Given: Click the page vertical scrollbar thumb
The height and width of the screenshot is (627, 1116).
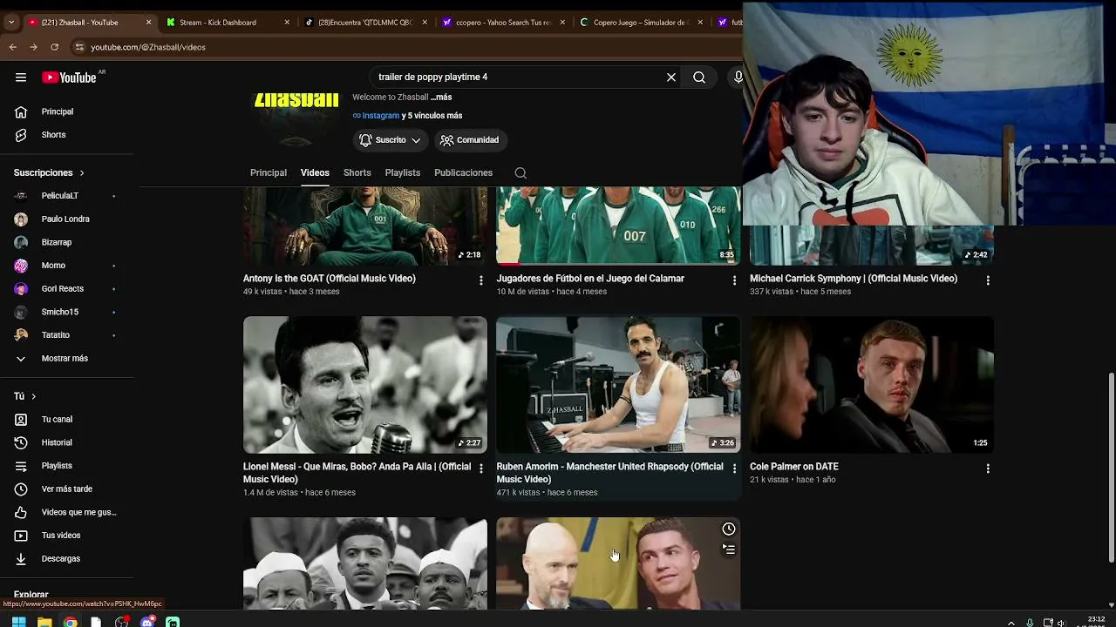Looking at the screenshot, I should [1111, 468].
